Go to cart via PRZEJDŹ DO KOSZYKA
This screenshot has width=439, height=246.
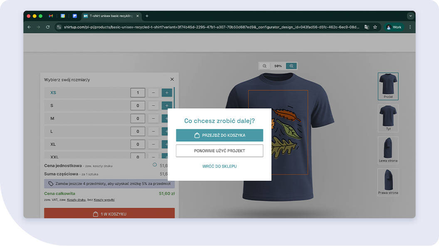click(219, 135)
